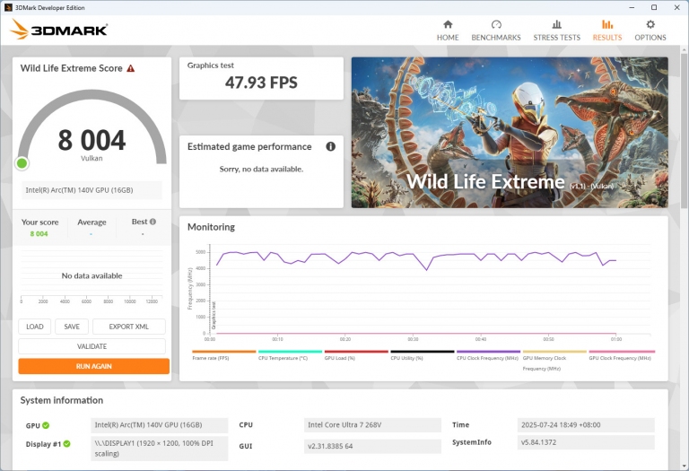This screenshot has width=689, height=471.
Task: Maximize the 3DMark window
Action: [x=654, y=7]
